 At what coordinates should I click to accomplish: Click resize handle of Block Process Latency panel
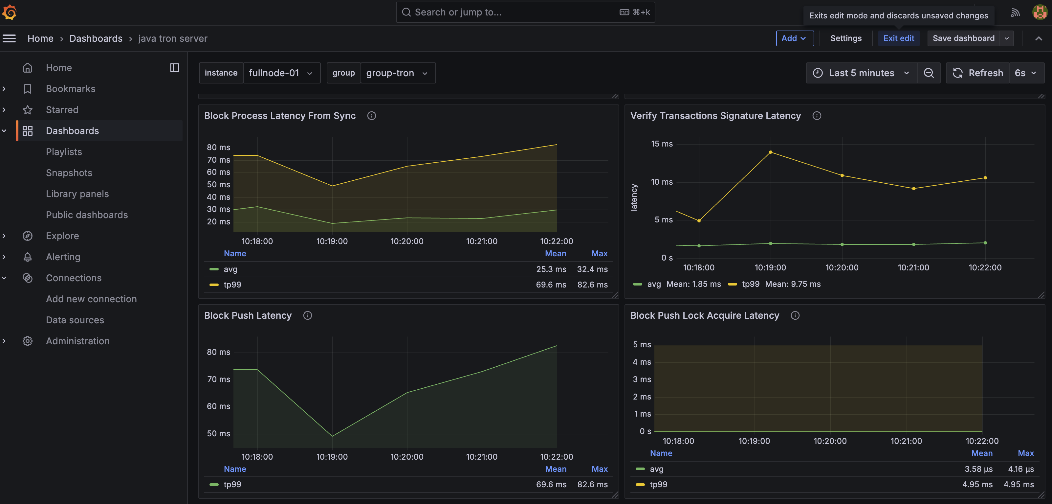tap(615, 295)
